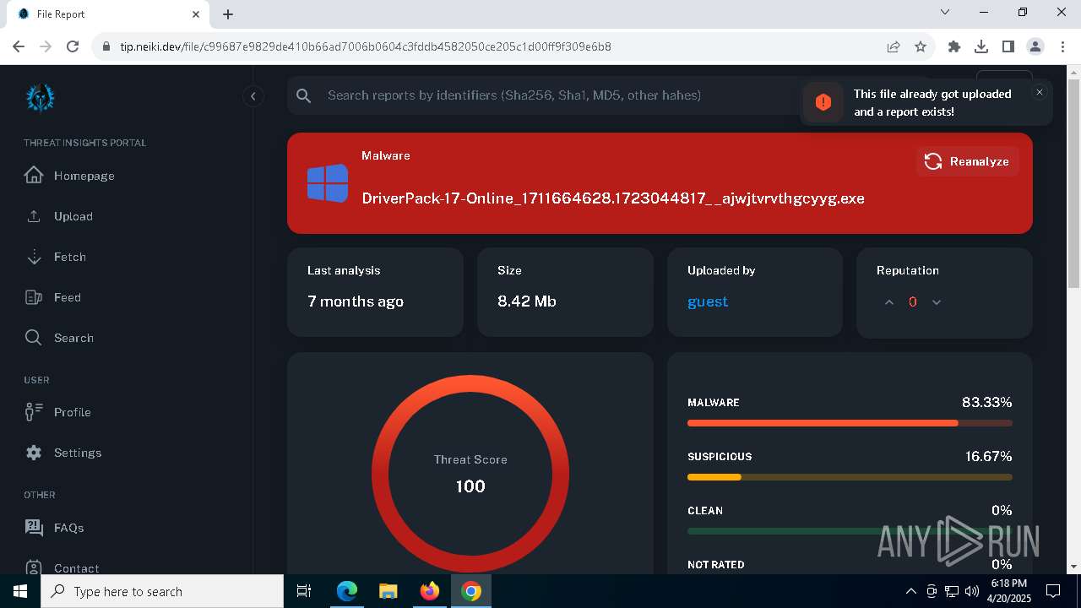The width and height of the screenshot is (1081, 608).
Task: Toggle the Chrome side panel
Action: (1008, 46)
